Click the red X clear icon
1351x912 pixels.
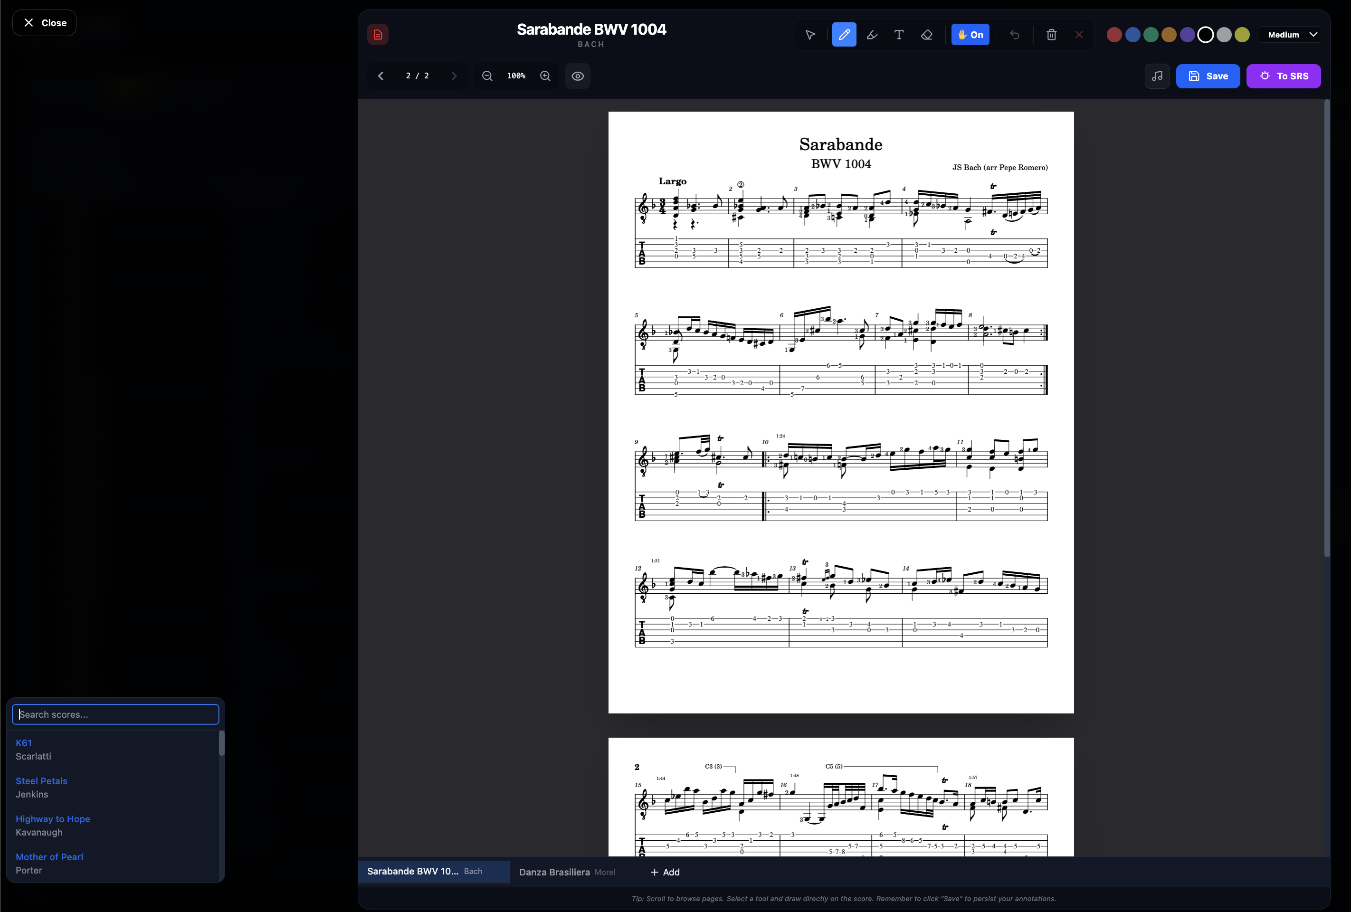pos(1079,35)
